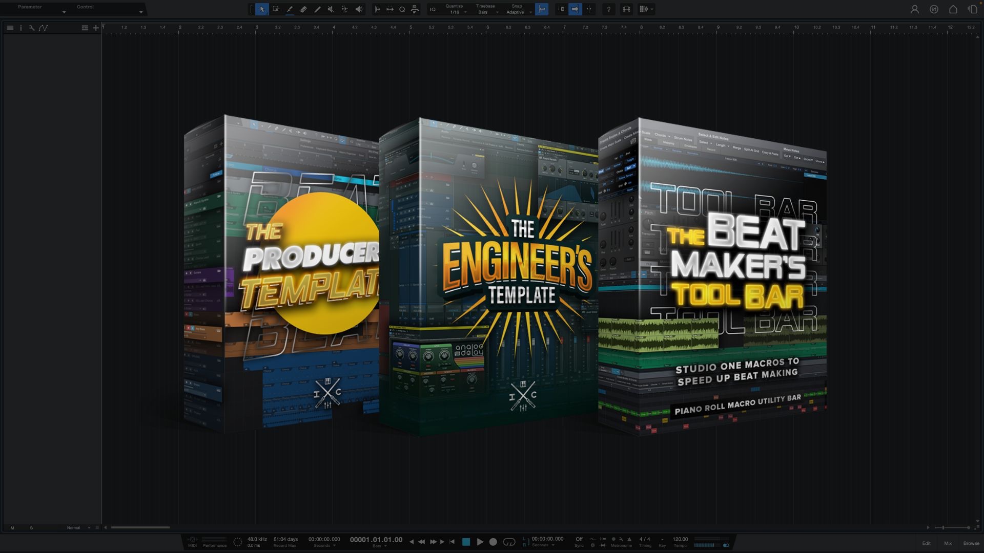Screen dimensions: 984x553
Task: Switch to the Mix view
Action: [x=948, y=543]
